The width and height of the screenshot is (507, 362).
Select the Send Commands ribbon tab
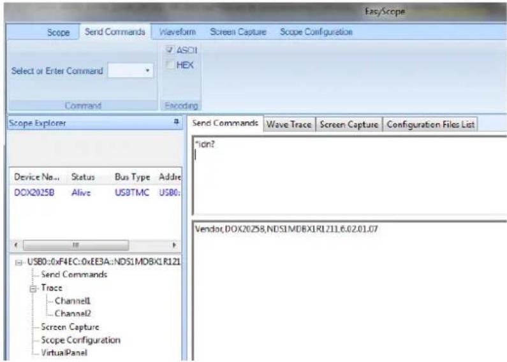click(115, 32)
